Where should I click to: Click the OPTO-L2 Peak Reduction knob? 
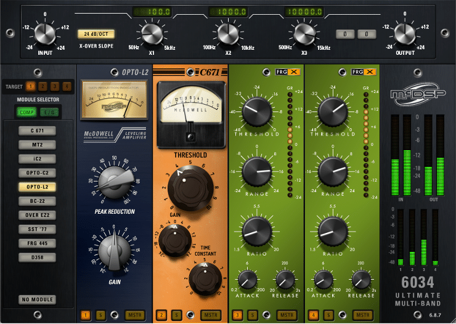point(115,182)
